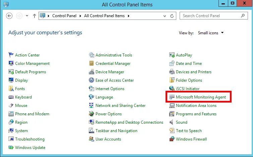
Task: Click the Folder Options icon
Action: pos(172,80)
